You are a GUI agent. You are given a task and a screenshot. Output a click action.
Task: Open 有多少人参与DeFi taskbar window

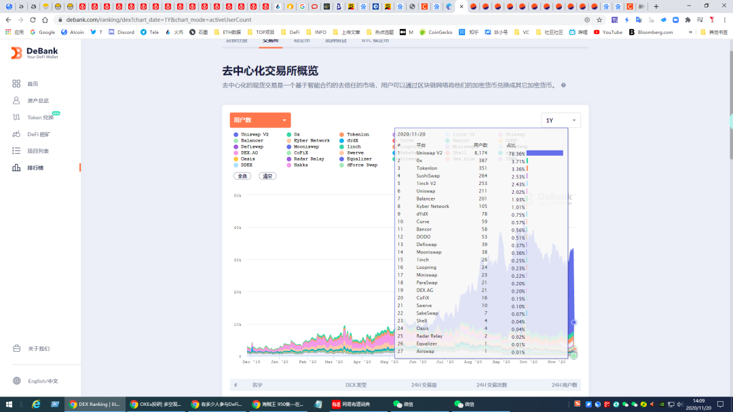[217, 404]
